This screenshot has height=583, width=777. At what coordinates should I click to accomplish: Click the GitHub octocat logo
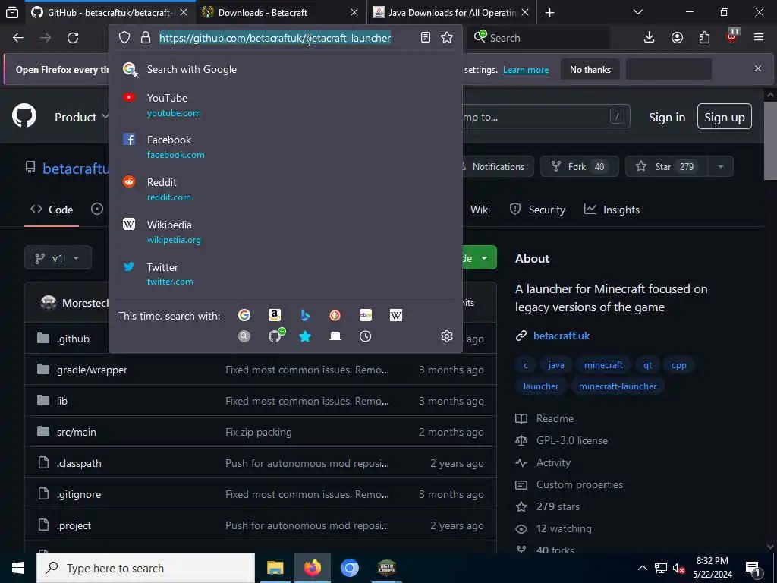click(24, 116)
